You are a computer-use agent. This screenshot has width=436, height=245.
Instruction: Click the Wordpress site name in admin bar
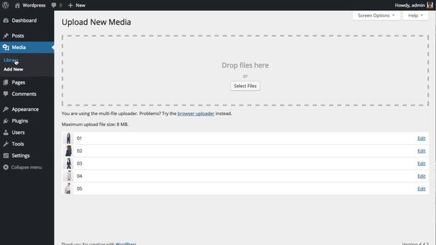click(34, 5)
